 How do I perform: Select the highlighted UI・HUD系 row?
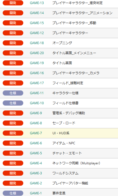point(59,133)
